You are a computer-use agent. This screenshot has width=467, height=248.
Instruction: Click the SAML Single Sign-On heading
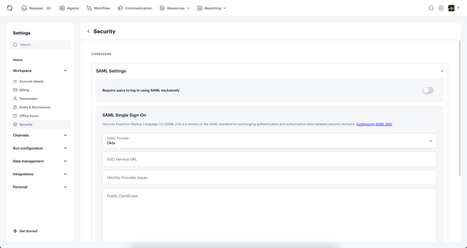124,115
